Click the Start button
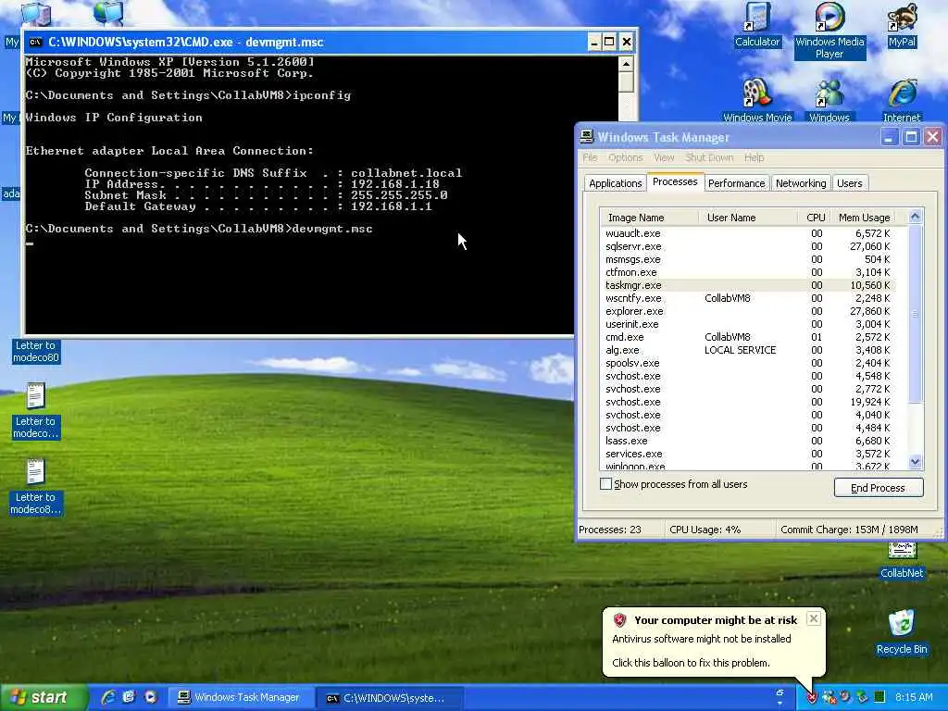Screen dimensions: 948x711 44,697
